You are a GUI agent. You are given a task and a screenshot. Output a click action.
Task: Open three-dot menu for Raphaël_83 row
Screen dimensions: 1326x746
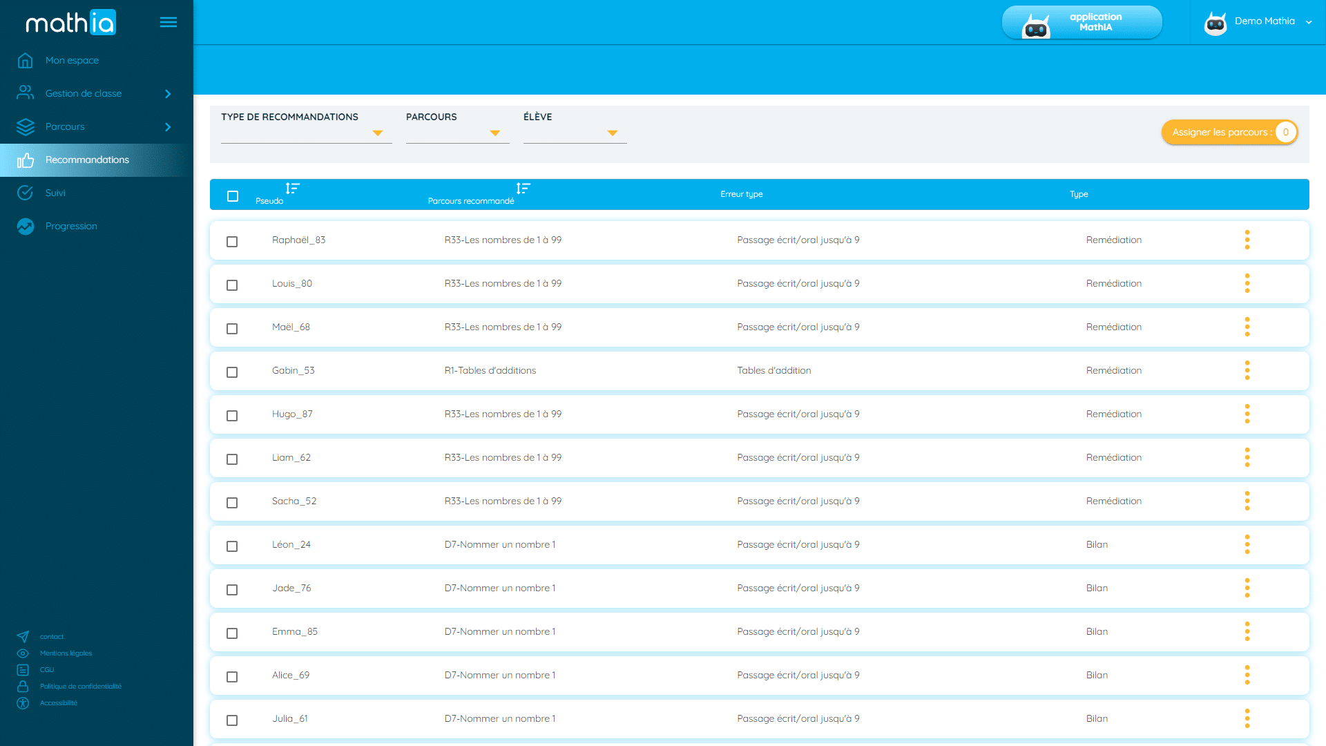pos(1247,240)
